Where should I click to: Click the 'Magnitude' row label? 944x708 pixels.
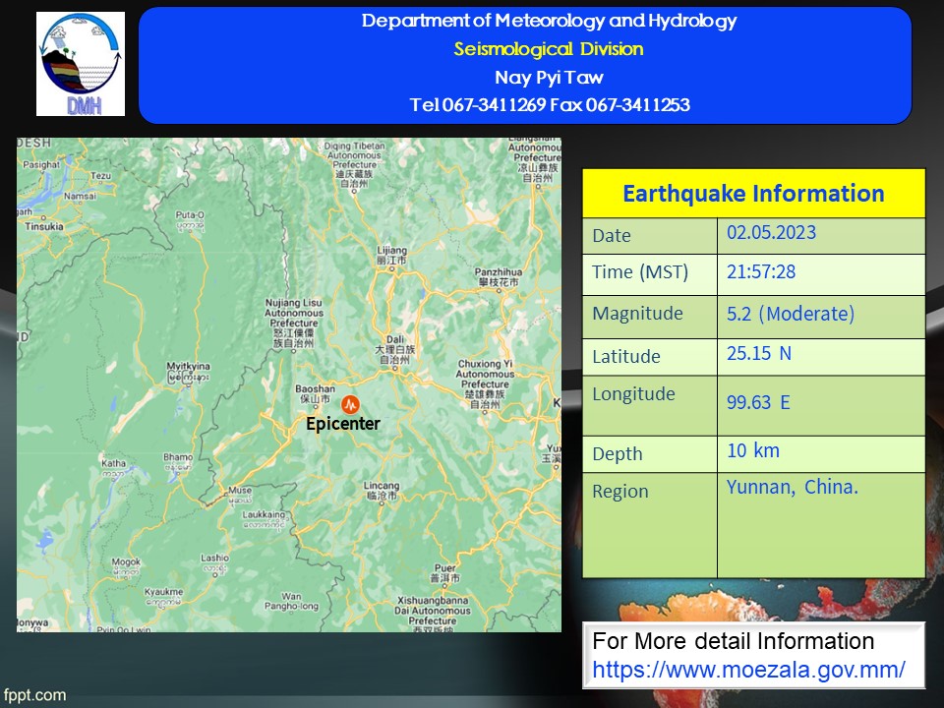tap(637, 314)
